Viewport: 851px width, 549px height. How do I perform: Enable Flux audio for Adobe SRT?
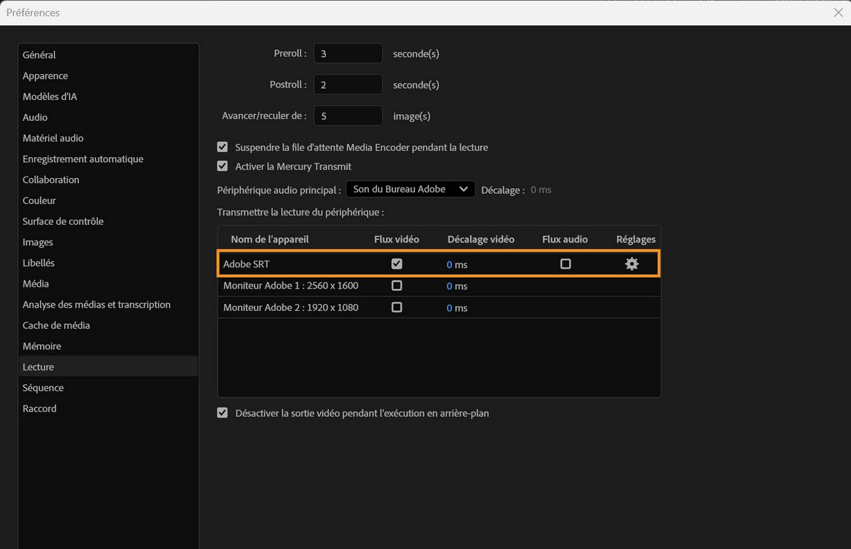coord(565,263)
